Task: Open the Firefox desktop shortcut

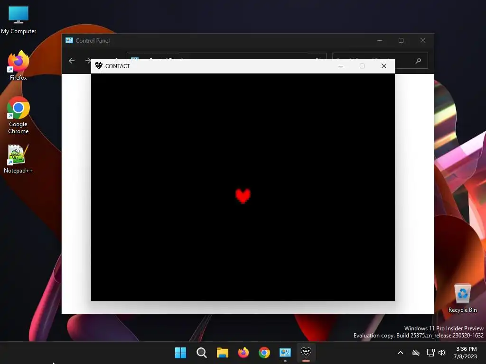Action: click(x=19, y=65)
